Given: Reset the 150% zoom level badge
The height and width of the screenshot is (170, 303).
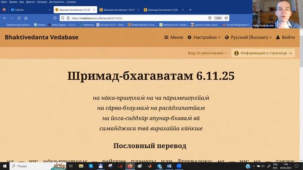Looking at the screenshot, I should tap(218, 18).
